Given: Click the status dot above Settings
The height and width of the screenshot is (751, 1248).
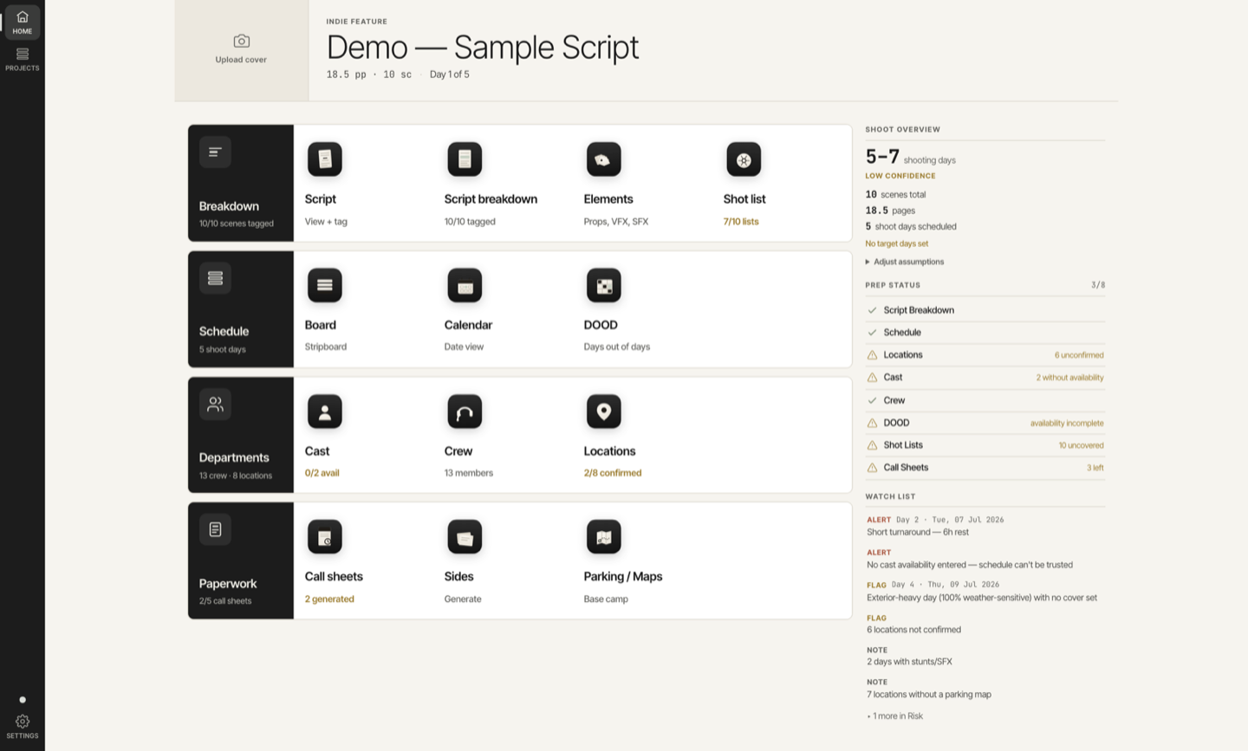Looking at the screenshot, I should (x=23, y=700).
